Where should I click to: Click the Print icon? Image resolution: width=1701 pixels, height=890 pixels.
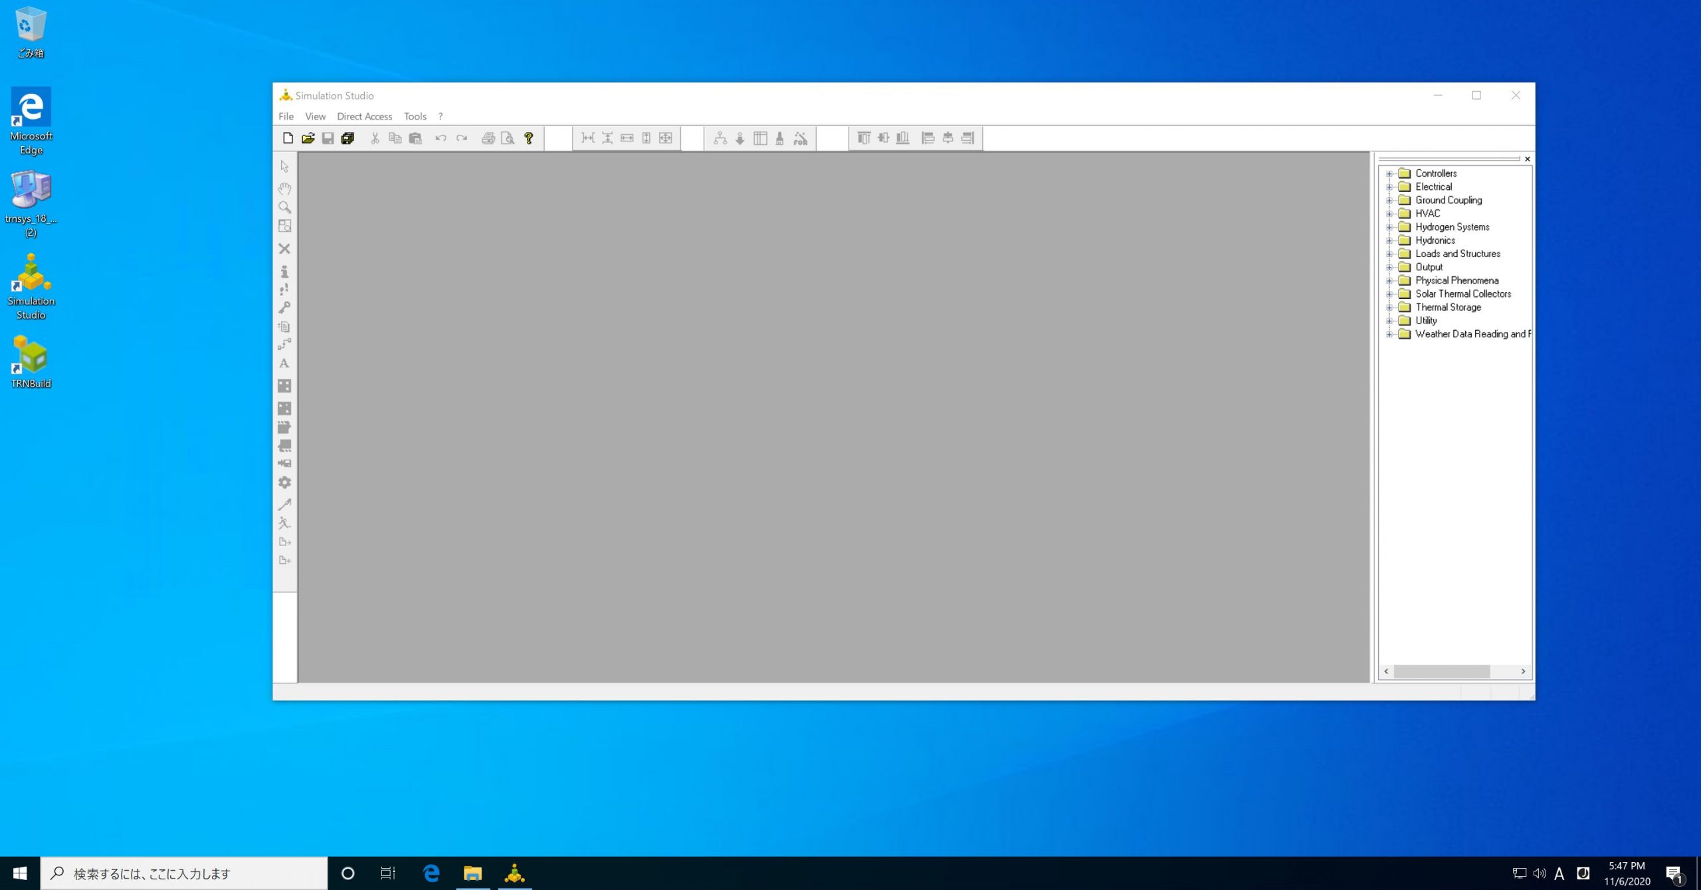click(488, 138)
